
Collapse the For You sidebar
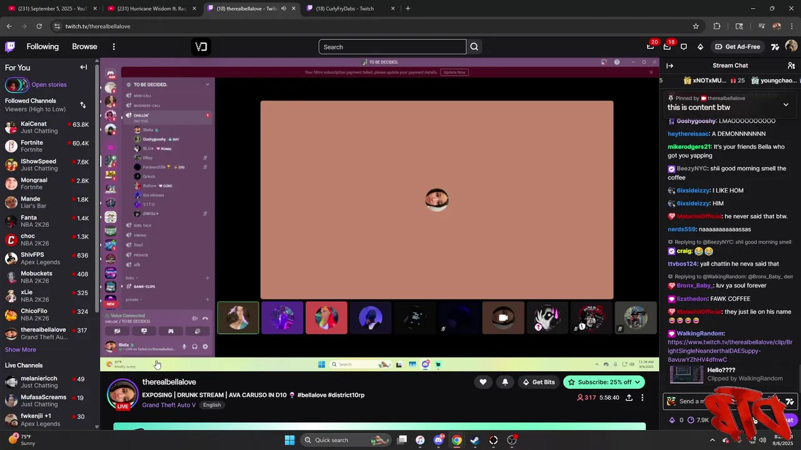[x=83, y=67]
